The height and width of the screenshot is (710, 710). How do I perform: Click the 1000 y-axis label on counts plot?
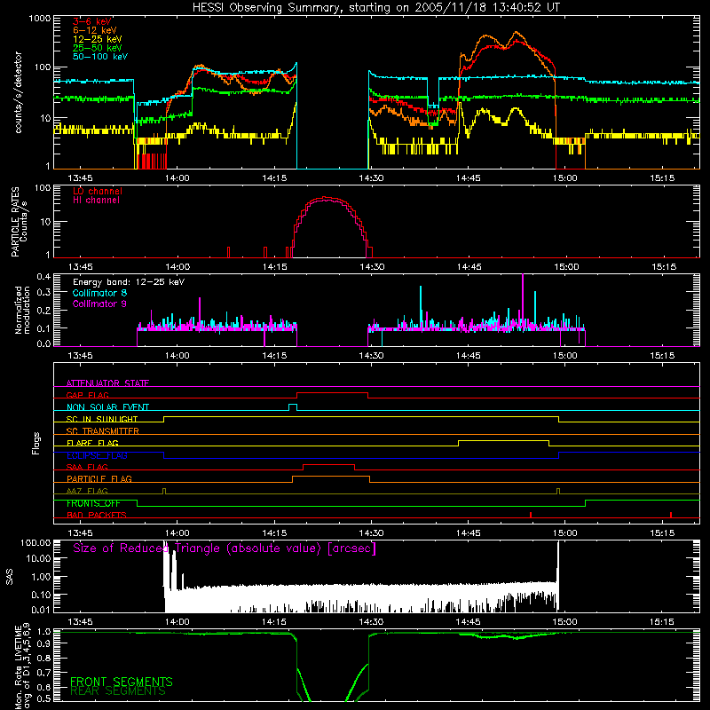[40, 19]
